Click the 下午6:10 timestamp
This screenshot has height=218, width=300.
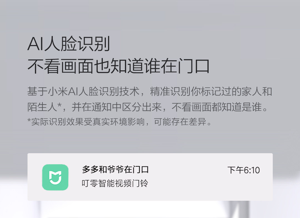[x=244, y=170]
